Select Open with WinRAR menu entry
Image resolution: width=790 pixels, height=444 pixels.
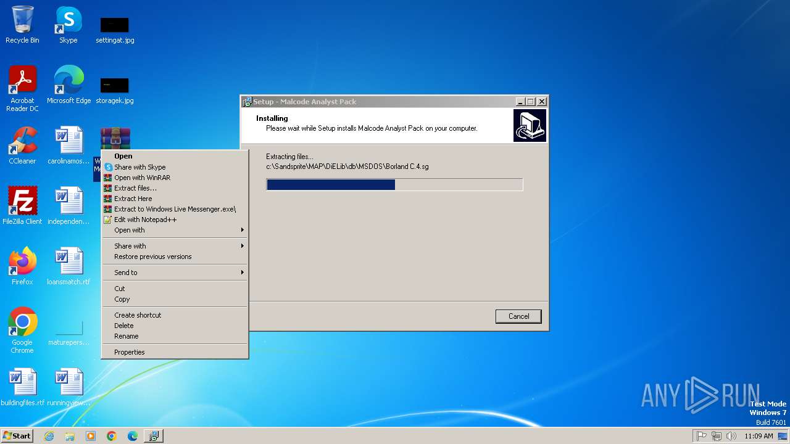point(175,178)
